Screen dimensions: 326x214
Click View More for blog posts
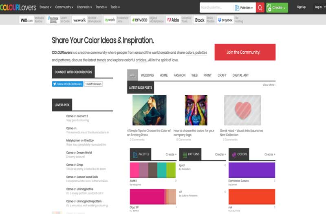[269, 85]
